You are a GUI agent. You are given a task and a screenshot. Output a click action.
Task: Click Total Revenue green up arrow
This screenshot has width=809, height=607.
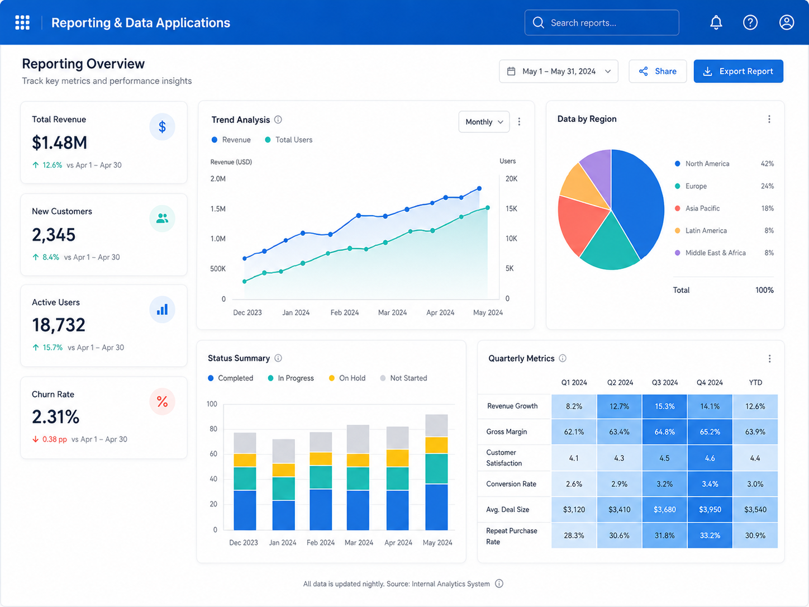click(36, 165)
